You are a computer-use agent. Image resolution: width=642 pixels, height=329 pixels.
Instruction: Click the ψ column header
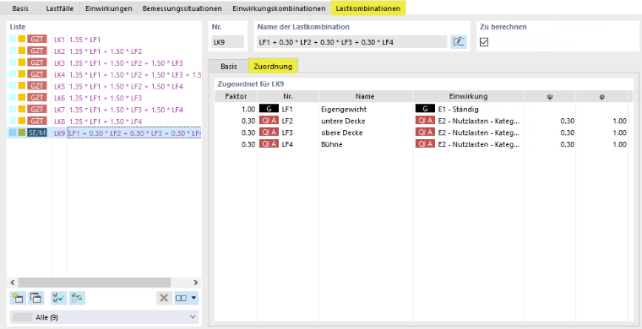[549, 96]
